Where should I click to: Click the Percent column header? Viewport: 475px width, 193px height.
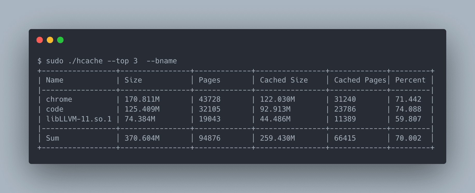pyautogui.click(x=410, y=80)
